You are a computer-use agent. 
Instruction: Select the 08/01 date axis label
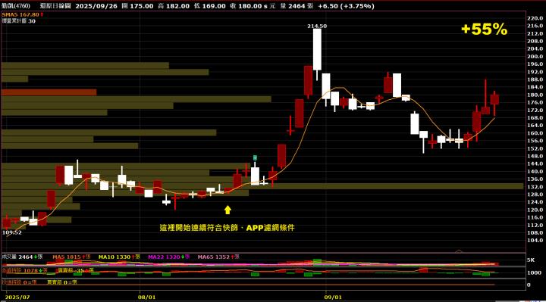coord(146,297)
